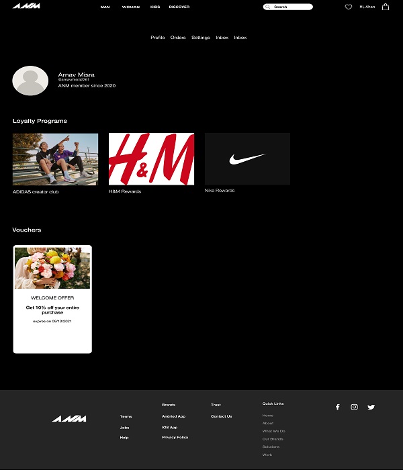Visit the Twitter page icon
The image size is (403, 470).
coord(371,407)
